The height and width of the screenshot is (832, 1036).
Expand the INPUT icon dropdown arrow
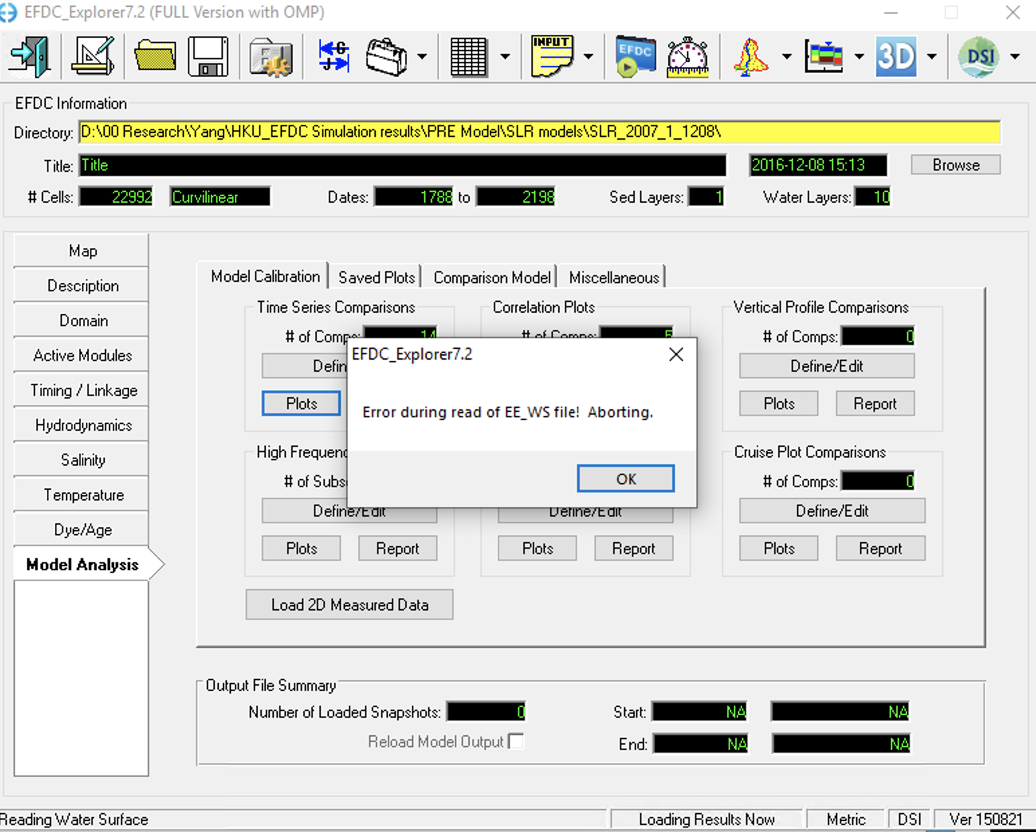pyautogui.click(x=588, y=56)
